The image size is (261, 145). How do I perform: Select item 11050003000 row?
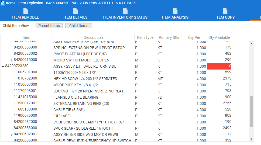(25, 84)
